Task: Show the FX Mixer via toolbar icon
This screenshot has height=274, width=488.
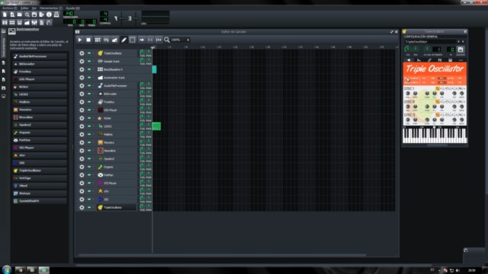Action: (34, 22)
